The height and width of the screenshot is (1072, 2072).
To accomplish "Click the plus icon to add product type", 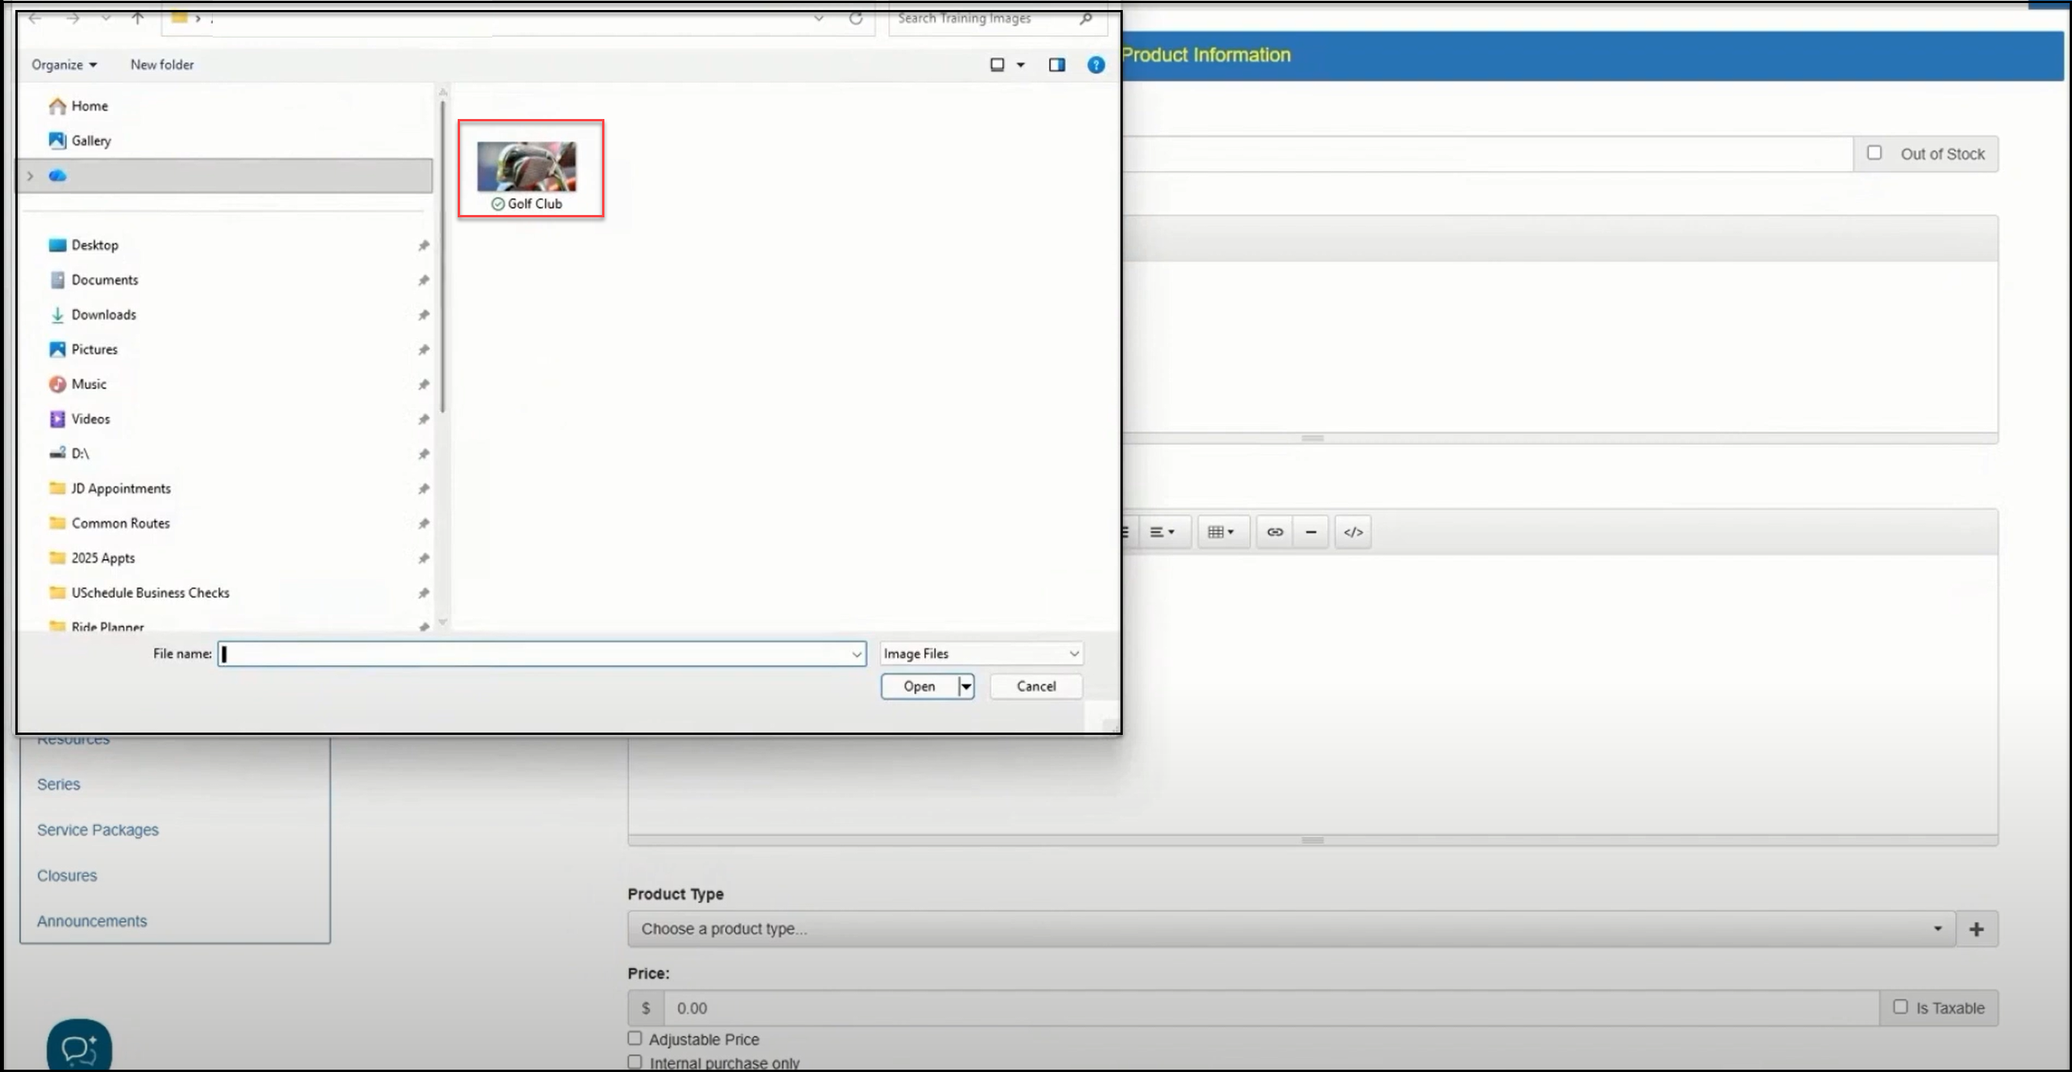I will (1976, 929).
